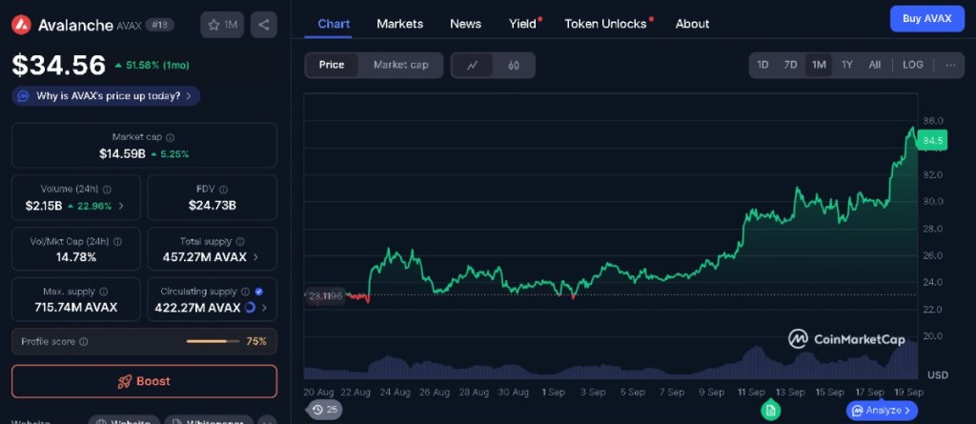Image resolution: width=976 pixels, height=424 pixels.
Task: Switch to Token Unlocks tab
Action: (x=605, y=24)
